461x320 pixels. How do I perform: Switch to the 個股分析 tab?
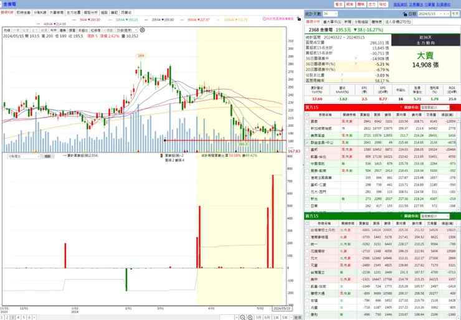point(90,12)
